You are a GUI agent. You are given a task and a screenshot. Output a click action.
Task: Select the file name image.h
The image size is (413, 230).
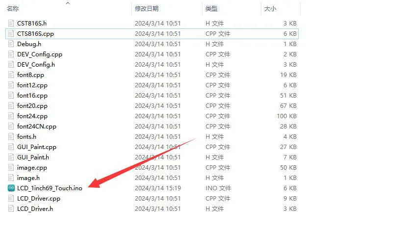point(28,178)
